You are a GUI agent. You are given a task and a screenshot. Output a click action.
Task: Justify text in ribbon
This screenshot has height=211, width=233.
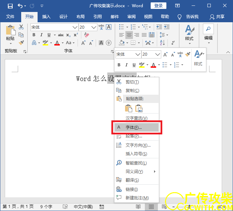144,35
